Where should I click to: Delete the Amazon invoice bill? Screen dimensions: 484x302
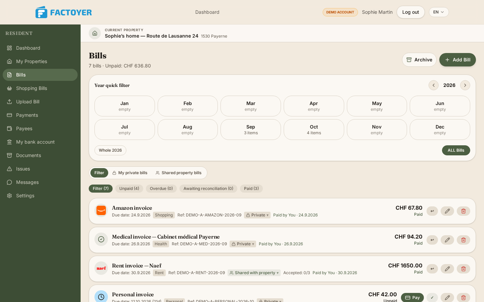(x=463, y=211)
